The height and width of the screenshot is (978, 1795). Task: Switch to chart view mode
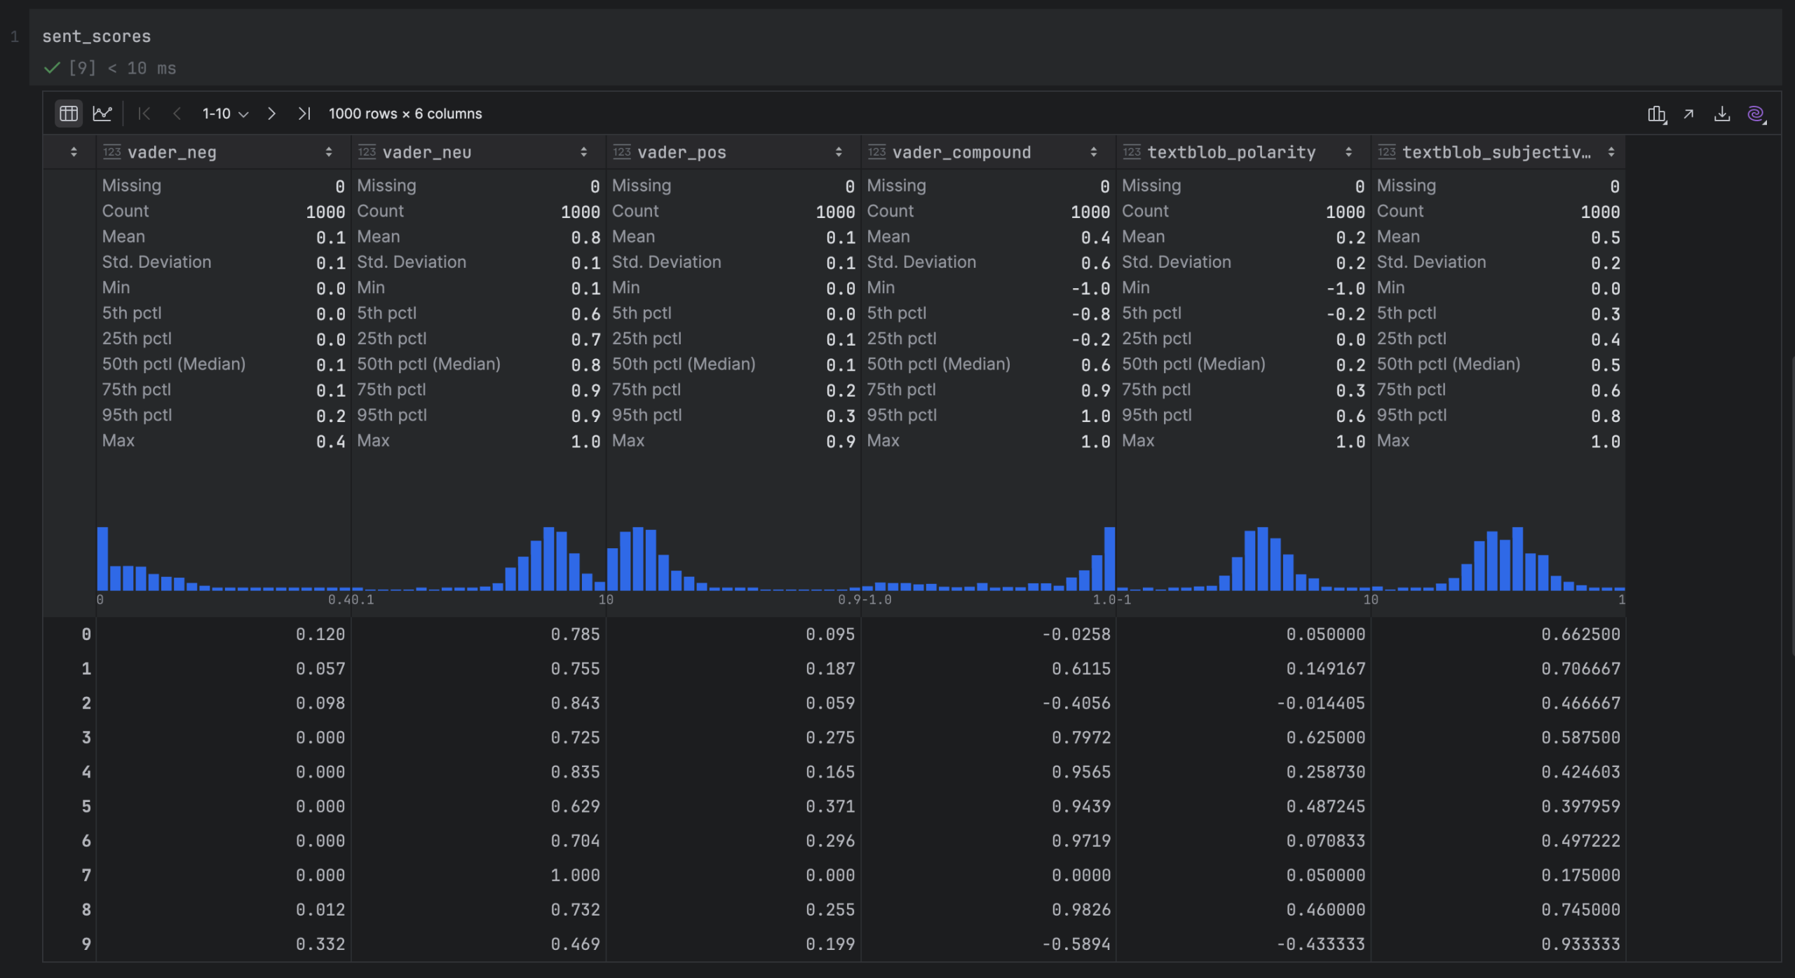click(x=102, y=114)
